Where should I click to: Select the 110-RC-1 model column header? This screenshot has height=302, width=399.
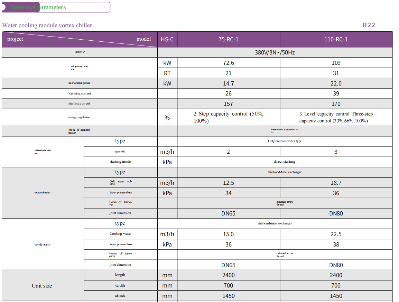point(336,39)
